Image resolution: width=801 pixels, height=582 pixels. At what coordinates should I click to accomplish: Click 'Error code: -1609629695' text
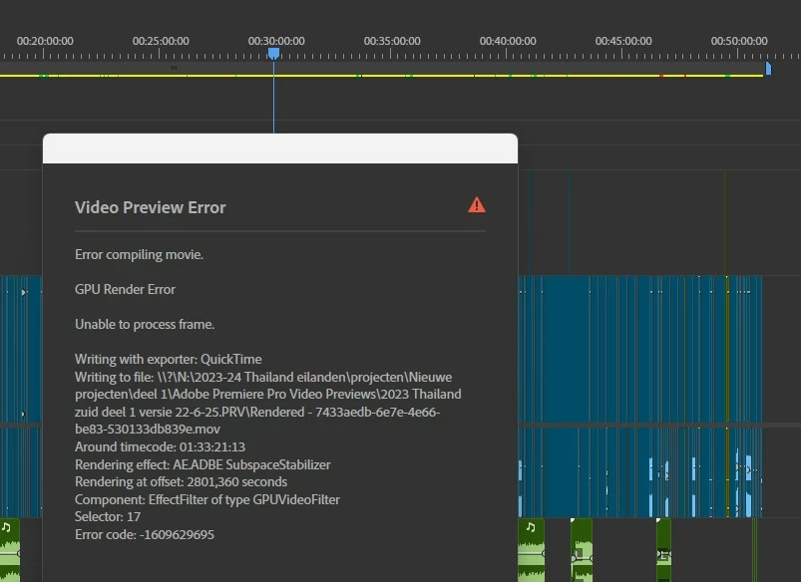pyautogui.click(x=145, y=534)
